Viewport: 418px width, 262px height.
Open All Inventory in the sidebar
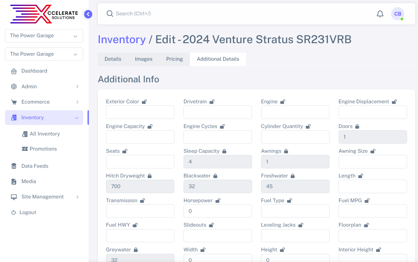[45, 134]
